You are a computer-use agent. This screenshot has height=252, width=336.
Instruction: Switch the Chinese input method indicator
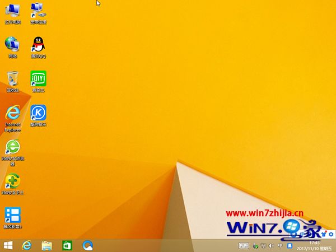pos(280,245)
